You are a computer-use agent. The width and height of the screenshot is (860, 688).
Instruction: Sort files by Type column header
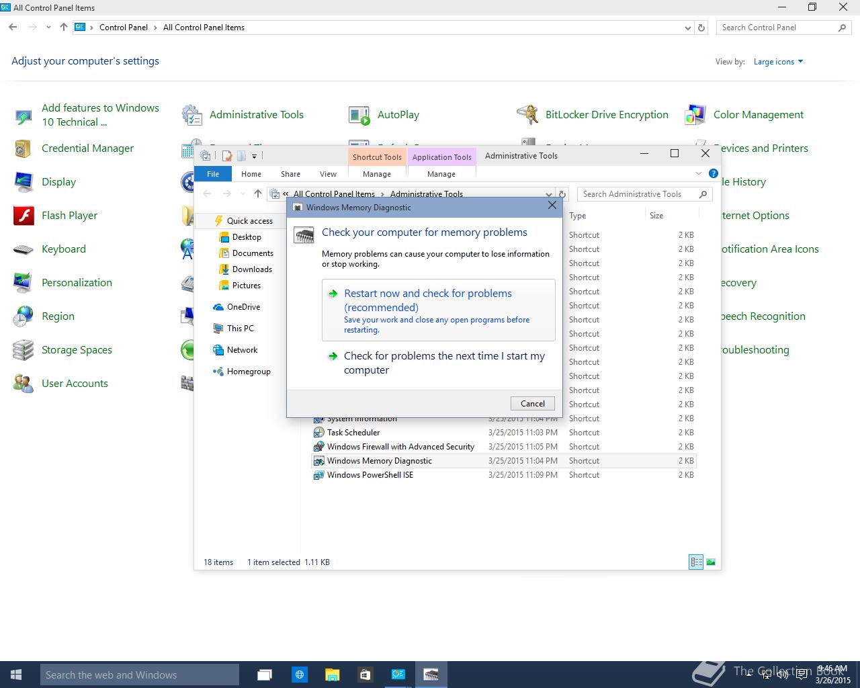(605, 216)
